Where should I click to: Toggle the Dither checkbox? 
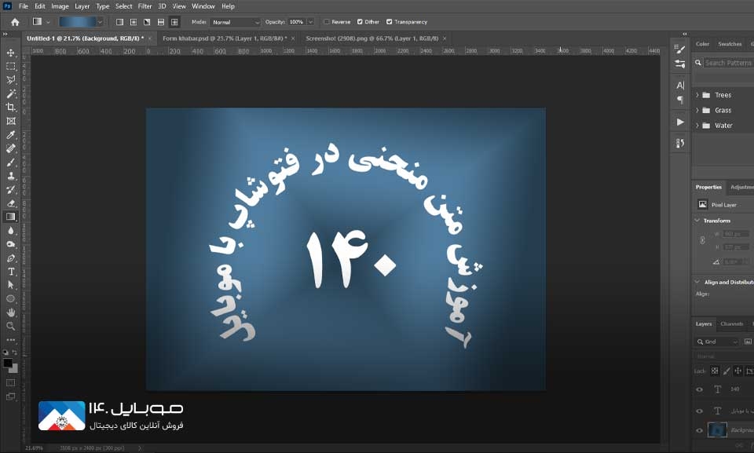(x=361, y=22)
